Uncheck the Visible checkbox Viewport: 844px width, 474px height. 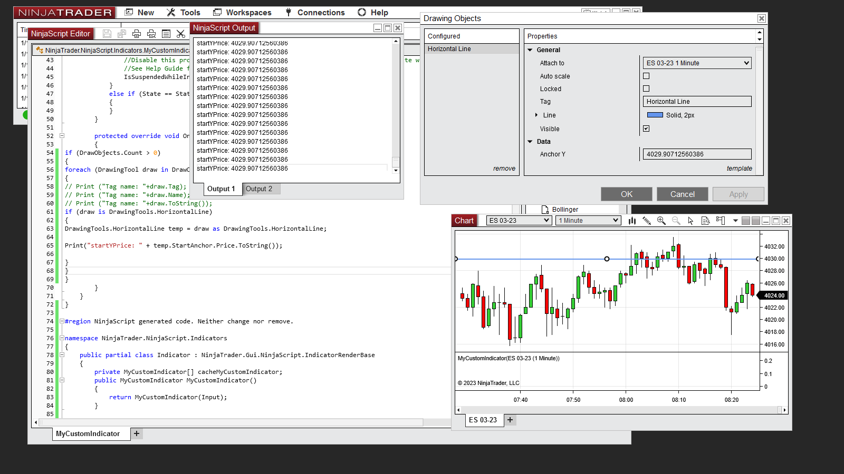pos(646,129)
